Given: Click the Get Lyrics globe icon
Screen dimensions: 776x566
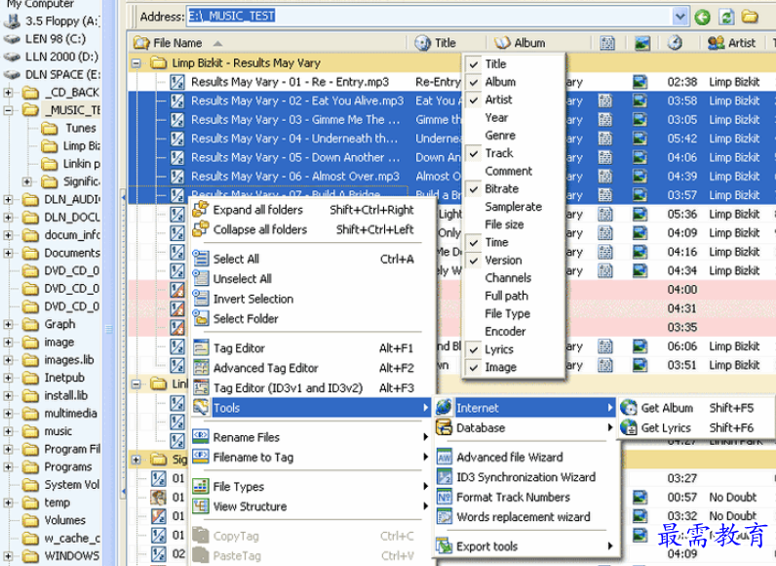Looking at the screenshot, I should 629,427.
